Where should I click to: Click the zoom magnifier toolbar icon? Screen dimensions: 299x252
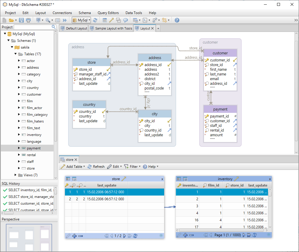pos(48,20)
